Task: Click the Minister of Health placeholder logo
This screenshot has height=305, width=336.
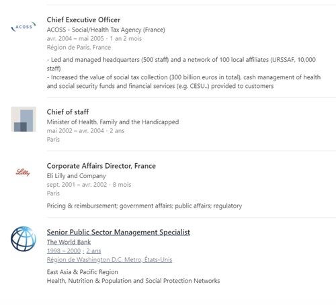Action: [x=24, y=119]
